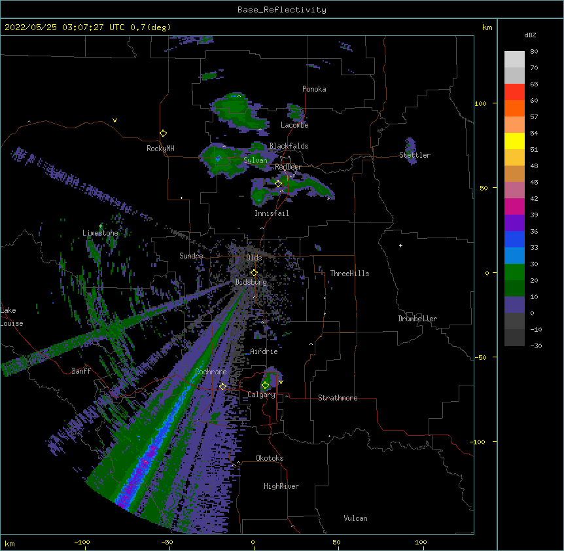This screenshot has height=551, width=564.
Task: Click the Sylvan map label
Action: point(255,160)
